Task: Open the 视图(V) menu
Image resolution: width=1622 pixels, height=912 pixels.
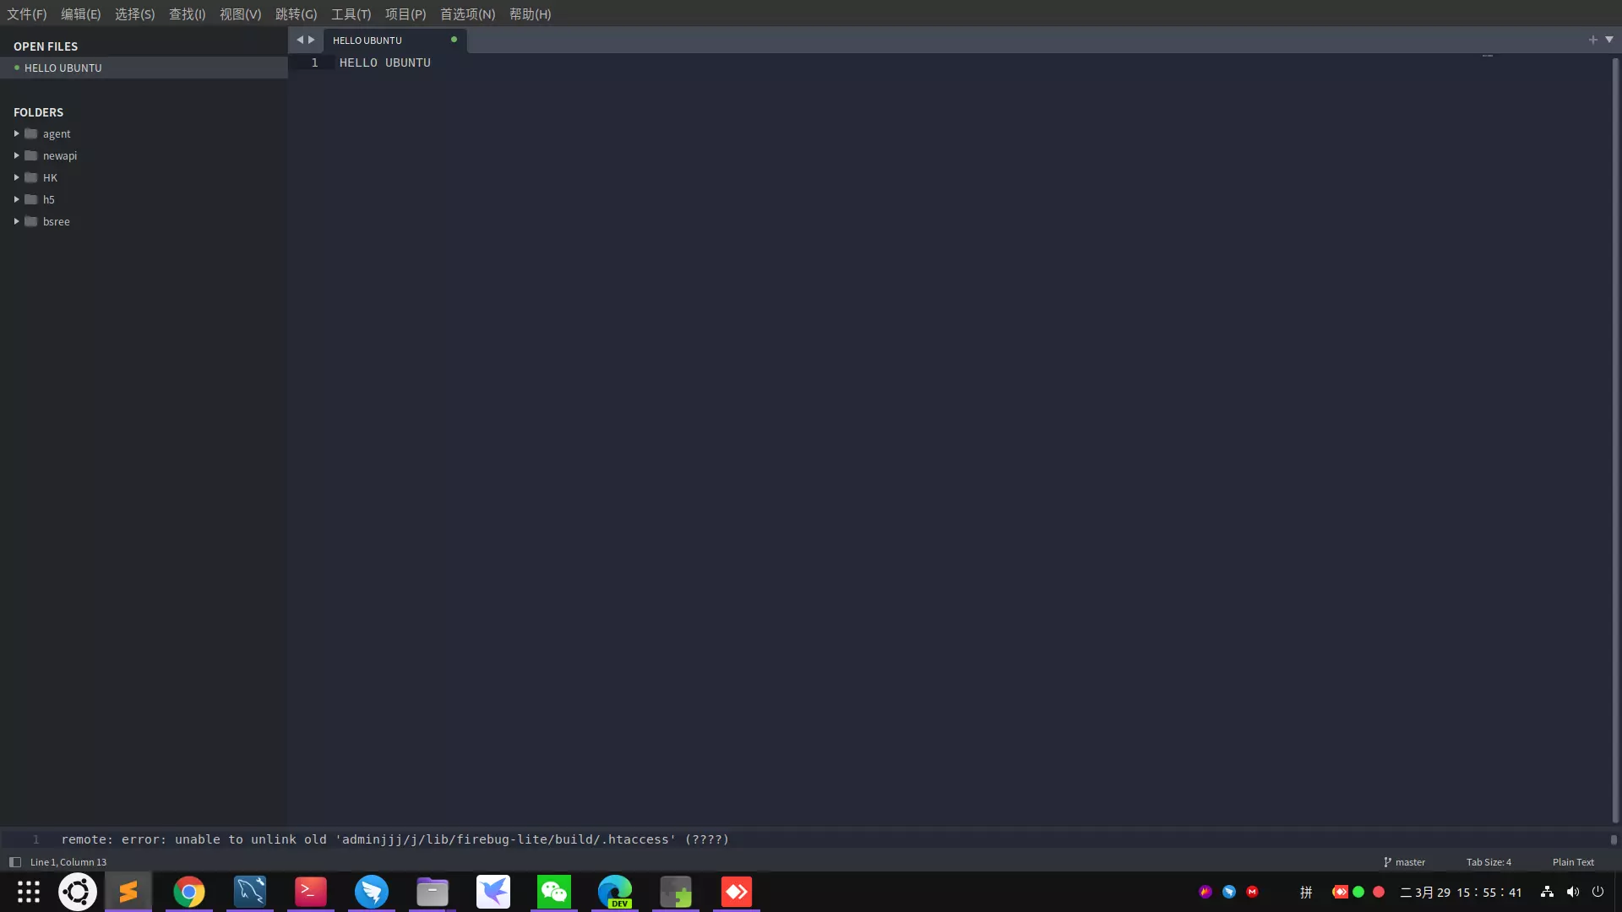Action: (x=241, y=14)
